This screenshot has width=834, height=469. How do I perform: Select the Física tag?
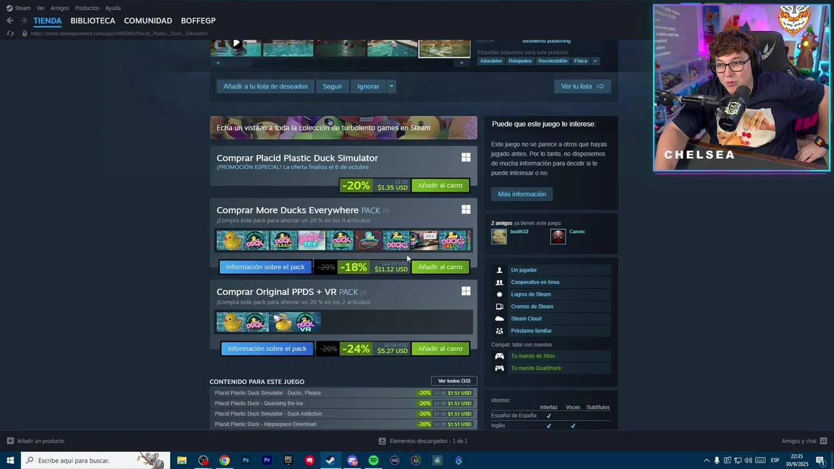[x=581, y=61]
